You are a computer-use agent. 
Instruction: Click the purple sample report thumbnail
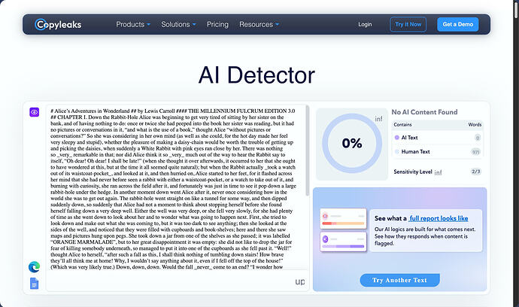tap(343, 242)
